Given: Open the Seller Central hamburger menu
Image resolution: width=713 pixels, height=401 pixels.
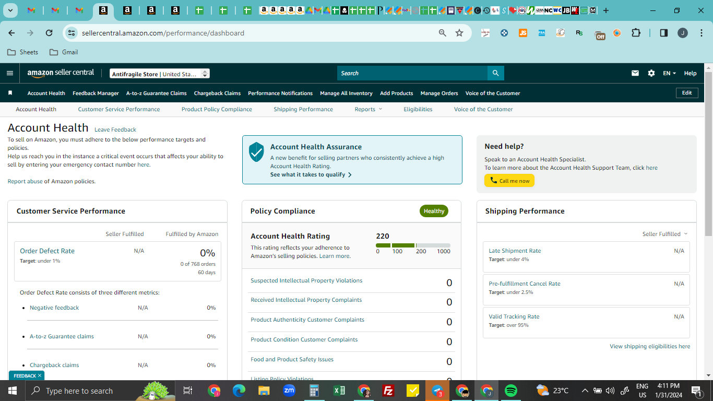Looking at the screenshot, I should click(x=10, y=73).
